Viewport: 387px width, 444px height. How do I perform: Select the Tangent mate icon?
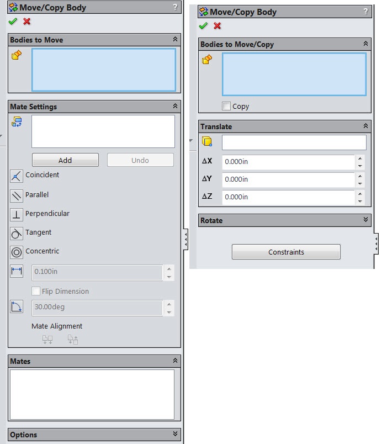(17, 234)
